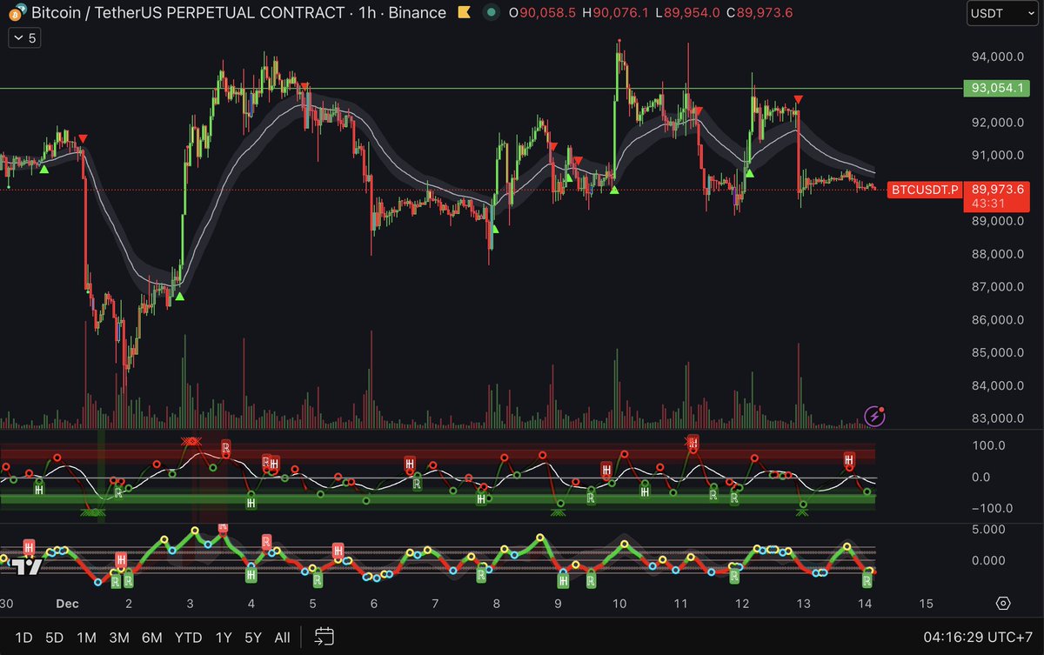Open the USDT currency dropdown
Screen dimensions: 1044x655
click(1001, 13)
